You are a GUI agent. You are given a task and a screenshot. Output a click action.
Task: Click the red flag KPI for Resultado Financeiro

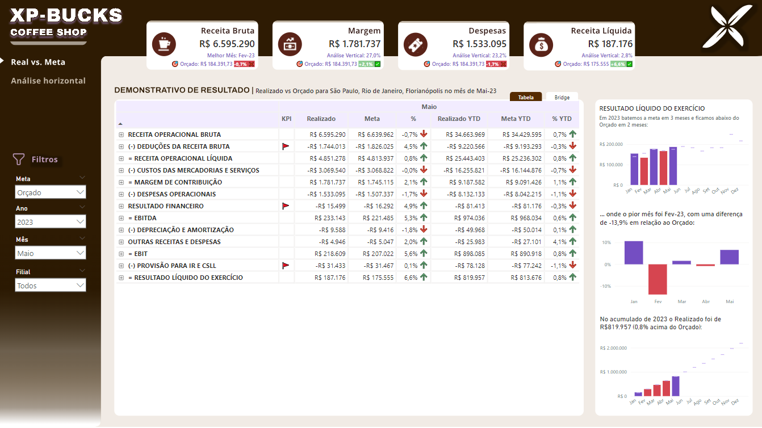(286, 206)
